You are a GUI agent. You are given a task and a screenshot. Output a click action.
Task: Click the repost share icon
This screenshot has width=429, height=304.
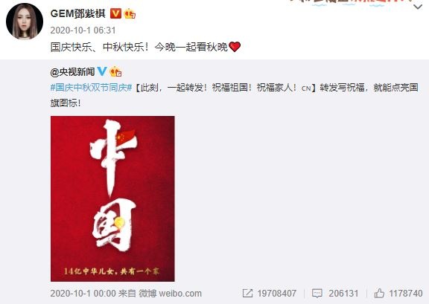pyautogui.click(x=247, y=294)
